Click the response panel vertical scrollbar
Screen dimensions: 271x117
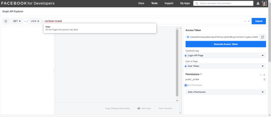pyautogui.click(x=177, y=63)
